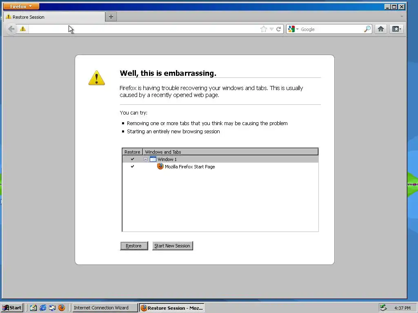Click the Windows and Tabs column header

point(230,152)
